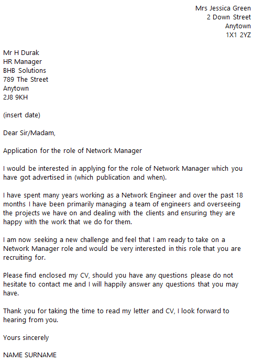254x363 pixels.
Task: Click the words Network Engineer in paragraph two
Action: 149,195
